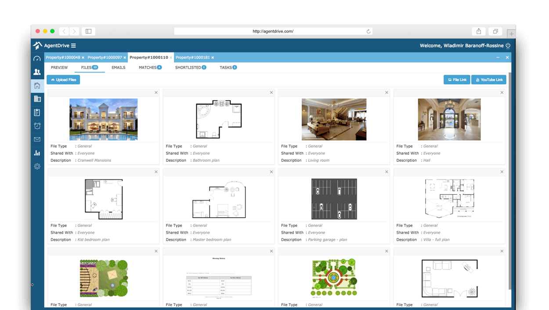This screenshot has height=310, width=549.
Task: Remove the Hall file card
Action: click(502, 92)
